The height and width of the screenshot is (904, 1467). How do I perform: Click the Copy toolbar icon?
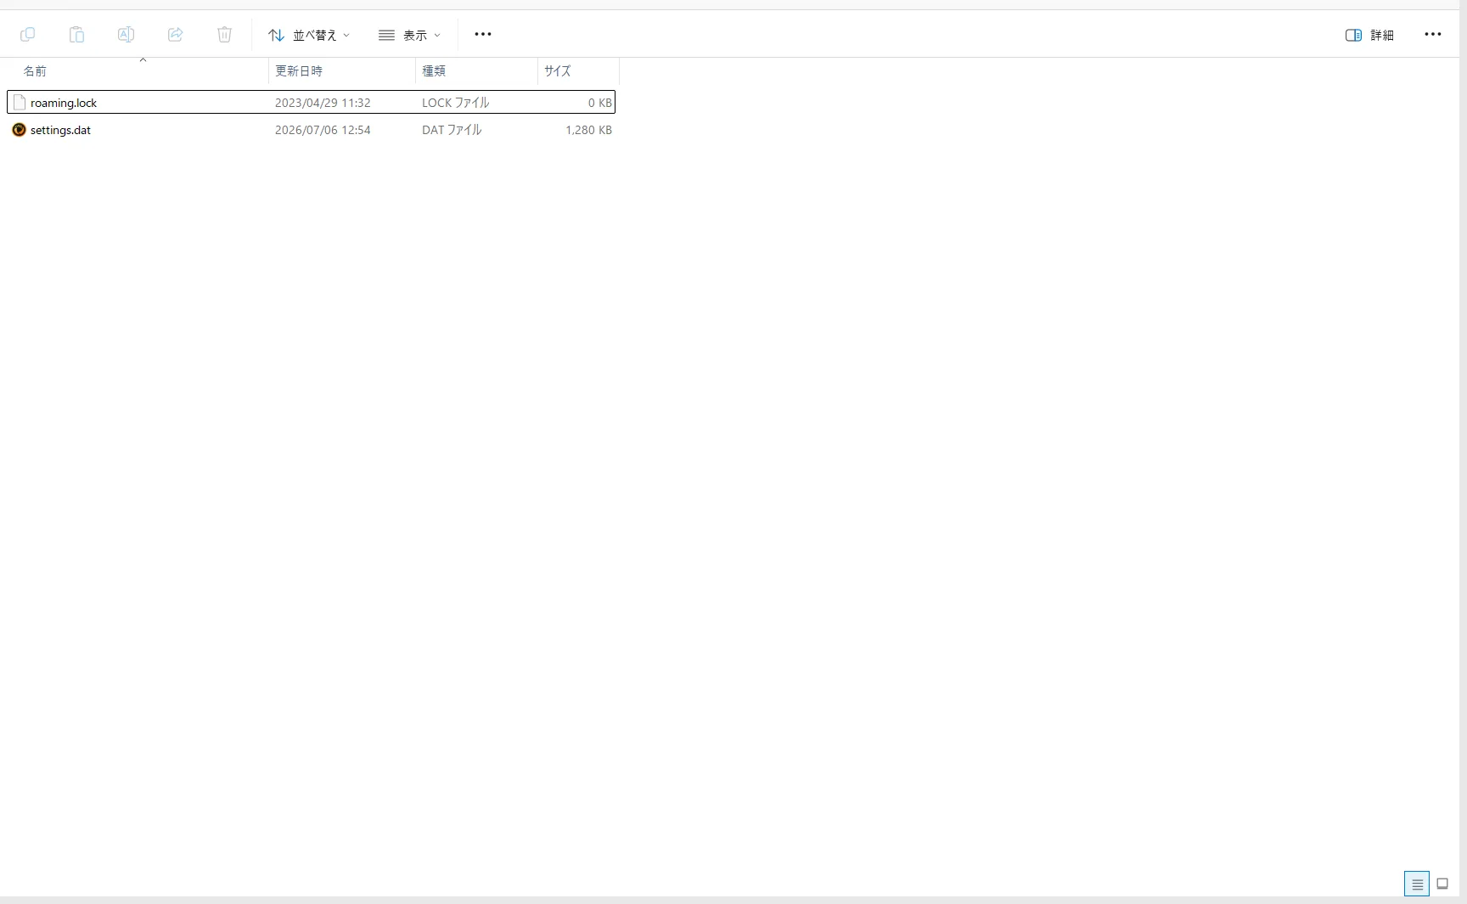(x=27, y=35)
